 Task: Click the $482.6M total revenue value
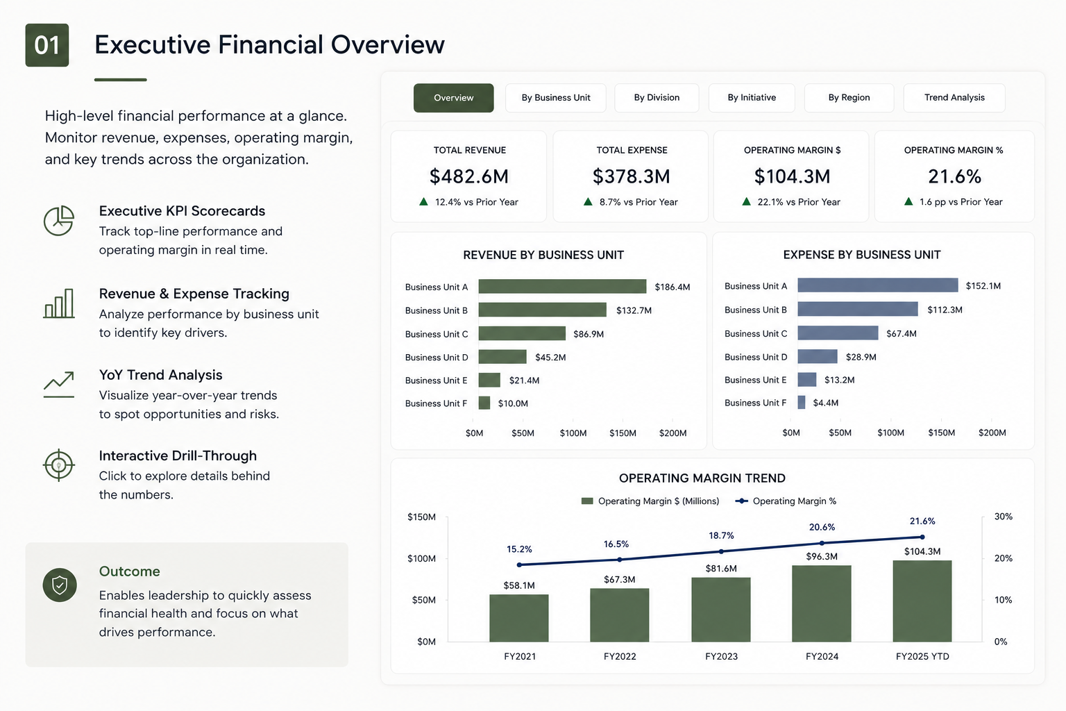point(469,176)
